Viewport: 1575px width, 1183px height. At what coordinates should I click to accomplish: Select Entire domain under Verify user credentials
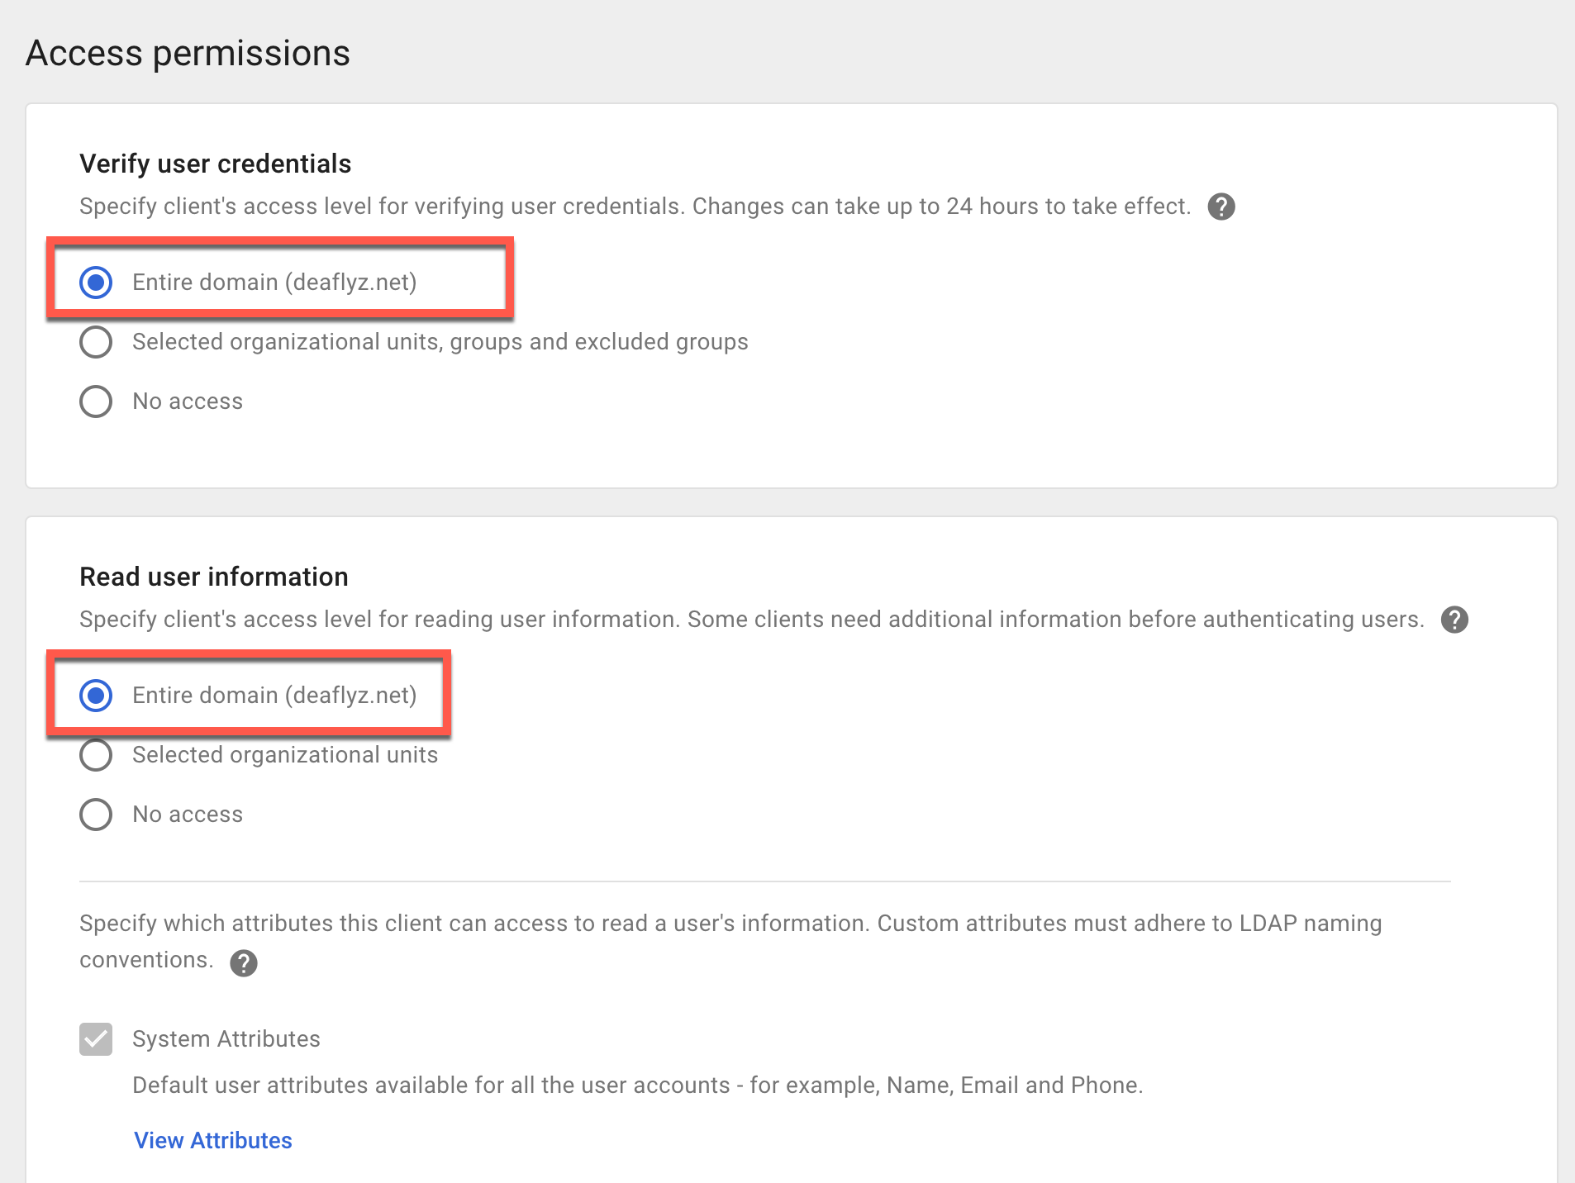click(96, 283)
